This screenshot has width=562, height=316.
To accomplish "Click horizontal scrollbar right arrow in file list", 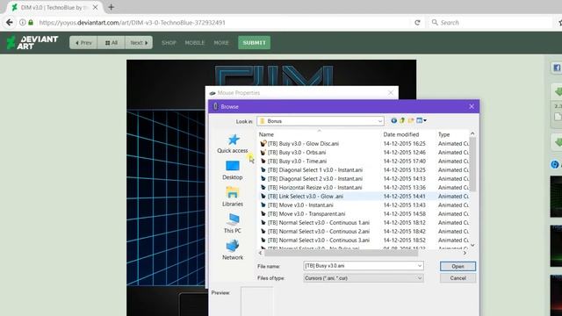I will 465,253.
